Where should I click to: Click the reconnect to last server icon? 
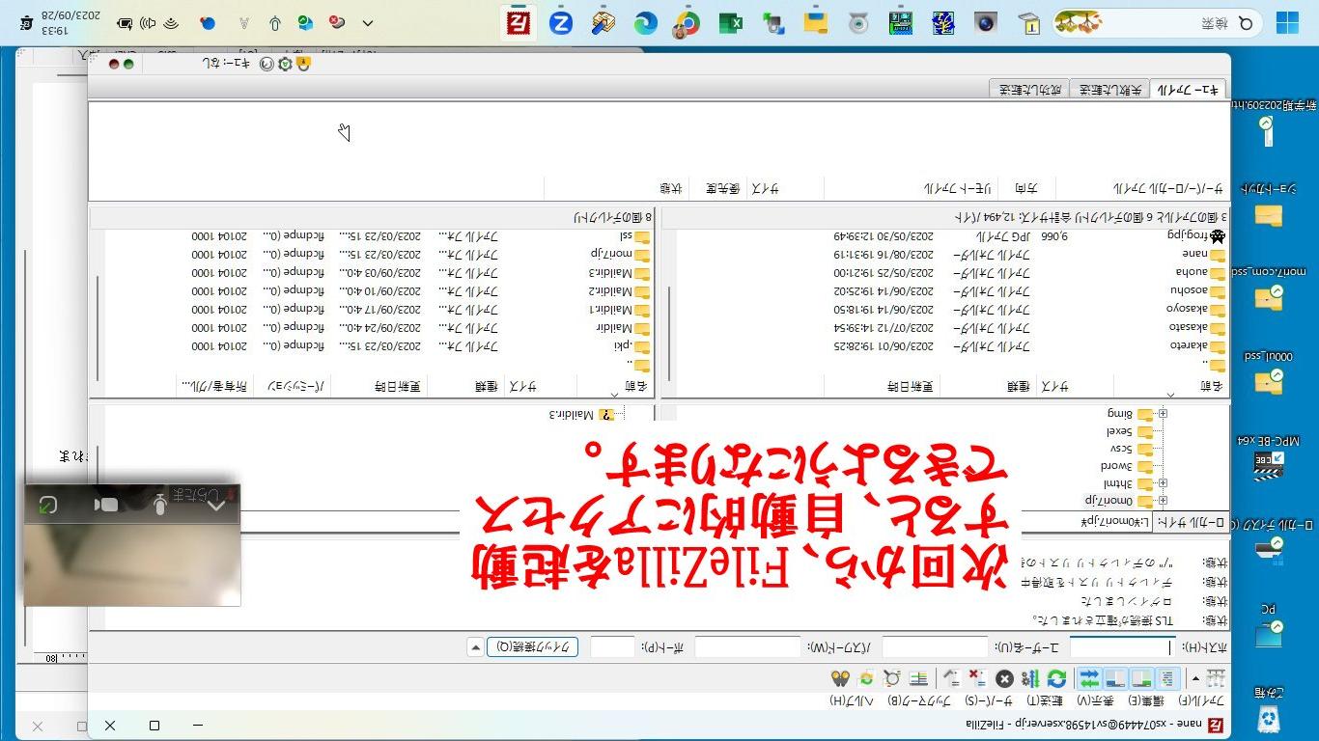pyautogui.click(x=951, y=679)
